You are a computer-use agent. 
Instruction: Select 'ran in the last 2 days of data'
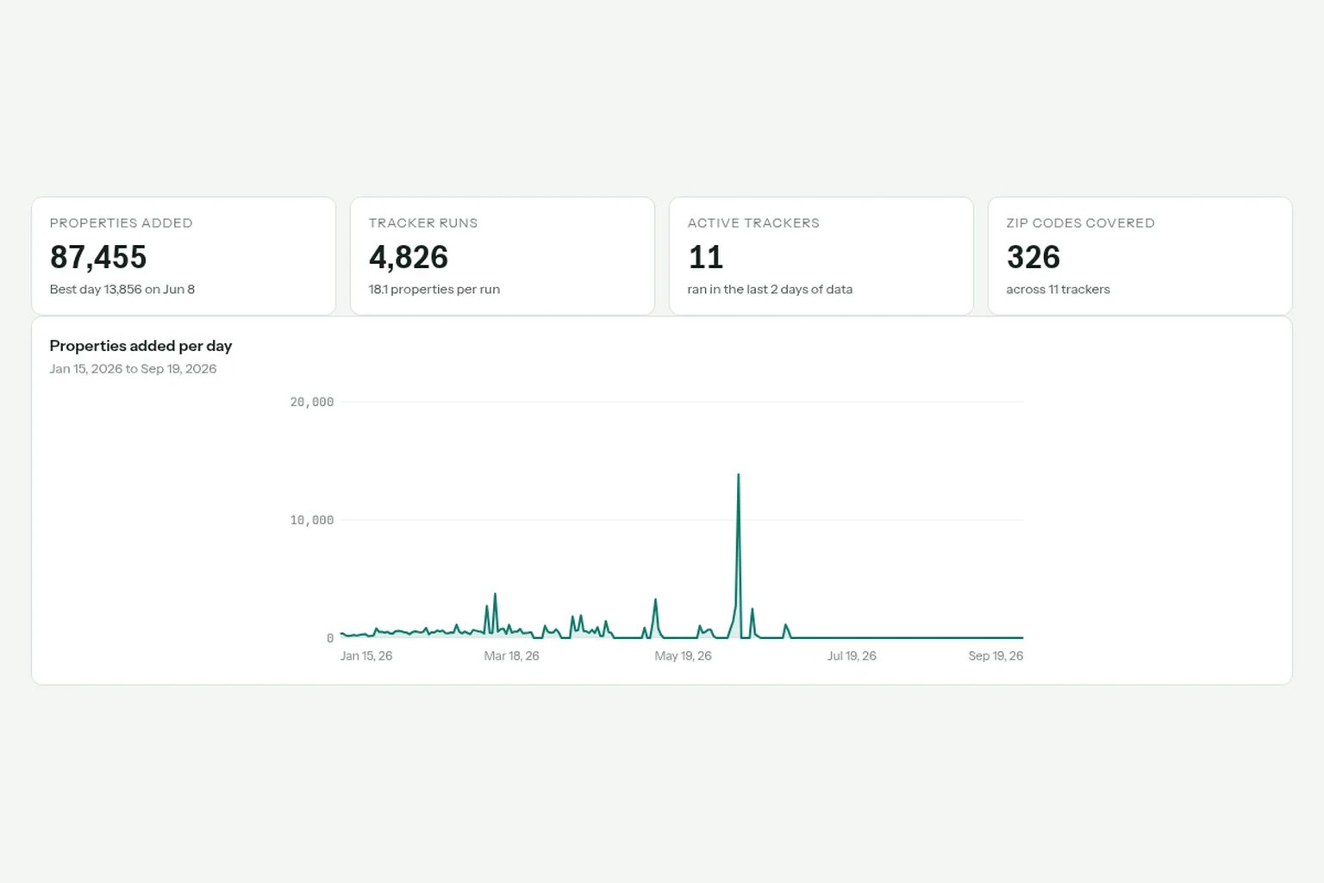[x=770, y=289]
